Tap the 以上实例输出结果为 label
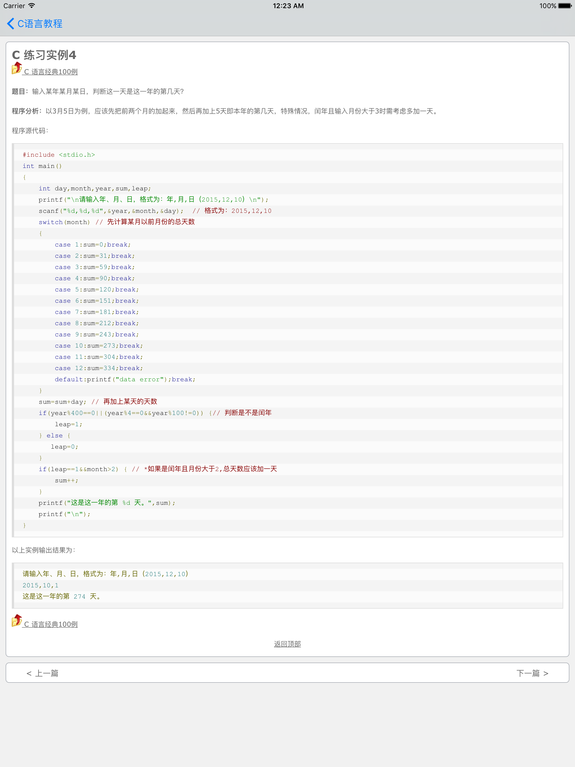This screenshot has width=575, height=767. point(44,550)
